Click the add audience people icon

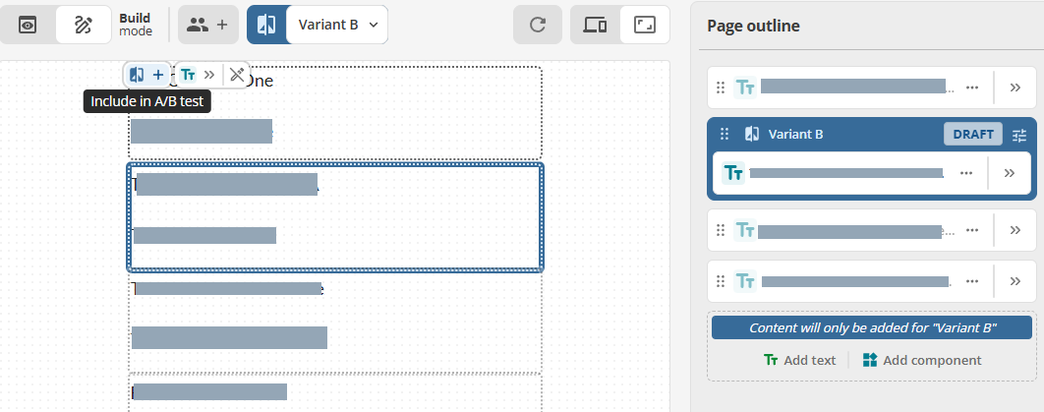(x=207, y=26)
